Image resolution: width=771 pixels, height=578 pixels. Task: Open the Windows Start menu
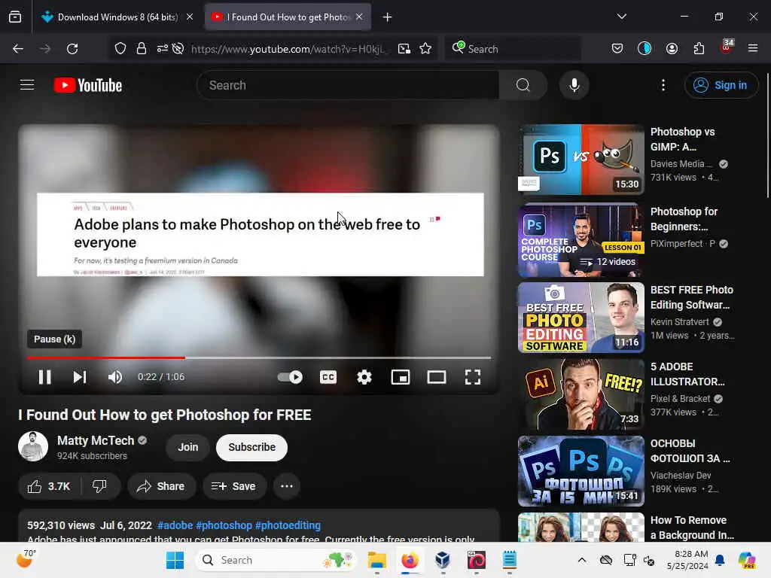(175, 560)
